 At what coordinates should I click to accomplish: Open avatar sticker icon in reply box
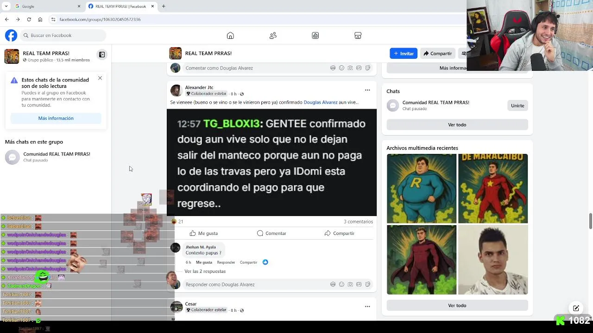click(333, 284)
